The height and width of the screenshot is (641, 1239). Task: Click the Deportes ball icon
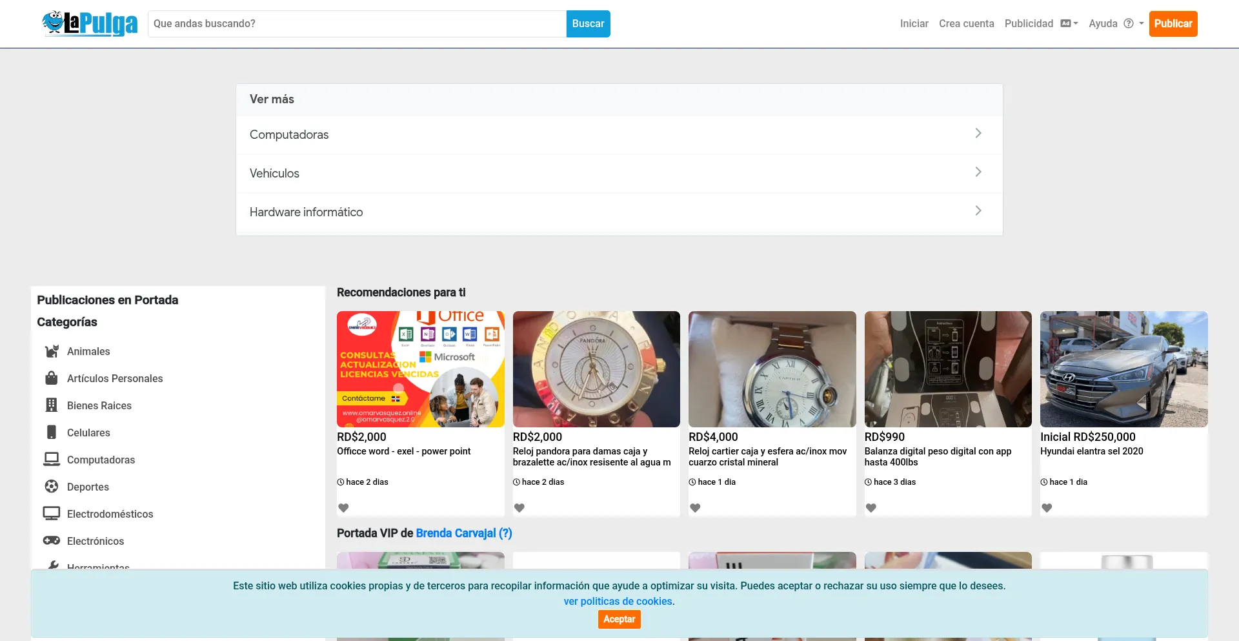tap(52, 487)
